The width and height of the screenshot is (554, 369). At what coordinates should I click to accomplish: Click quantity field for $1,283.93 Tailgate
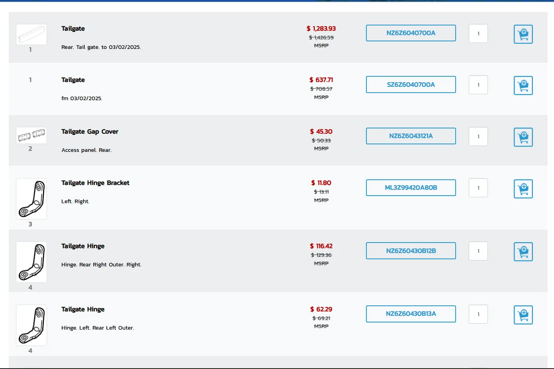pyautogui.click(x=478, y=34)
